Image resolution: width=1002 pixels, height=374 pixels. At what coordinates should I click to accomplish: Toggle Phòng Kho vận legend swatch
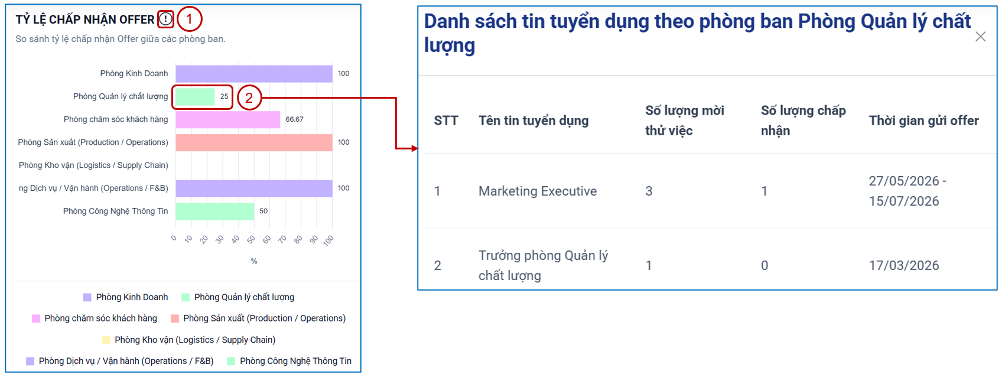[x=106, y=340]
